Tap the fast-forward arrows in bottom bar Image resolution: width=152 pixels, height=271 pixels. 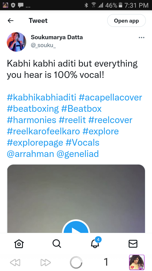pyautogui.click(x=46, y=262)
